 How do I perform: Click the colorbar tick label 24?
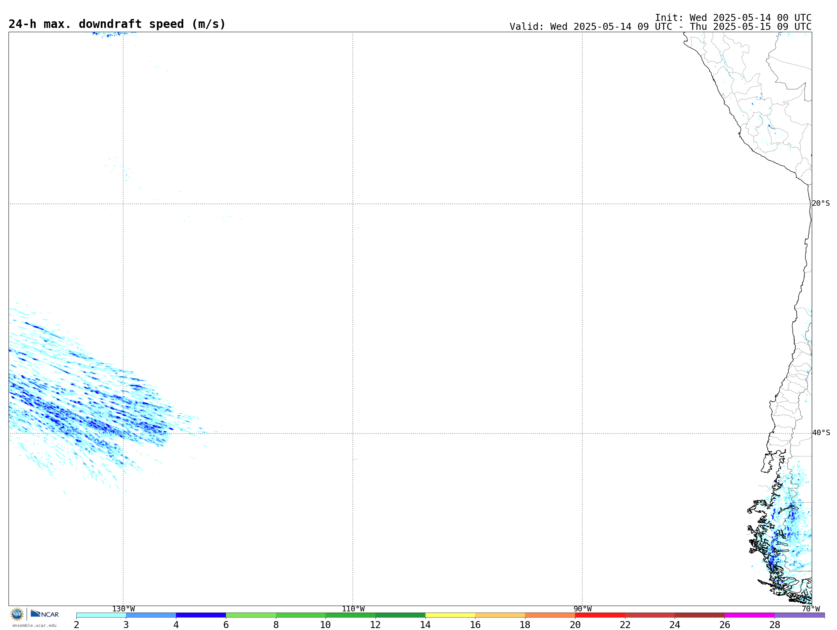tap(675, 625)
